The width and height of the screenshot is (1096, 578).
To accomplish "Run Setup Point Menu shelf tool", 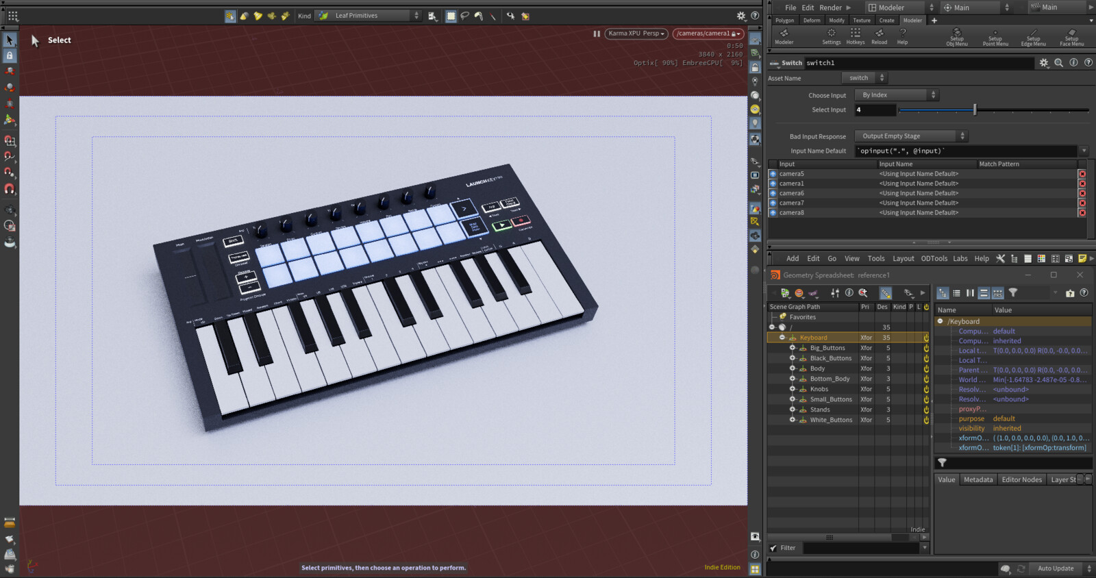I will [995, 37].
